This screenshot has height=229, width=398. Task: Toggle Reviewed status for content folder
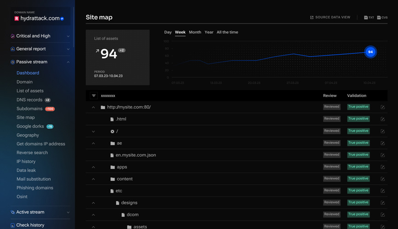(331, 178)
